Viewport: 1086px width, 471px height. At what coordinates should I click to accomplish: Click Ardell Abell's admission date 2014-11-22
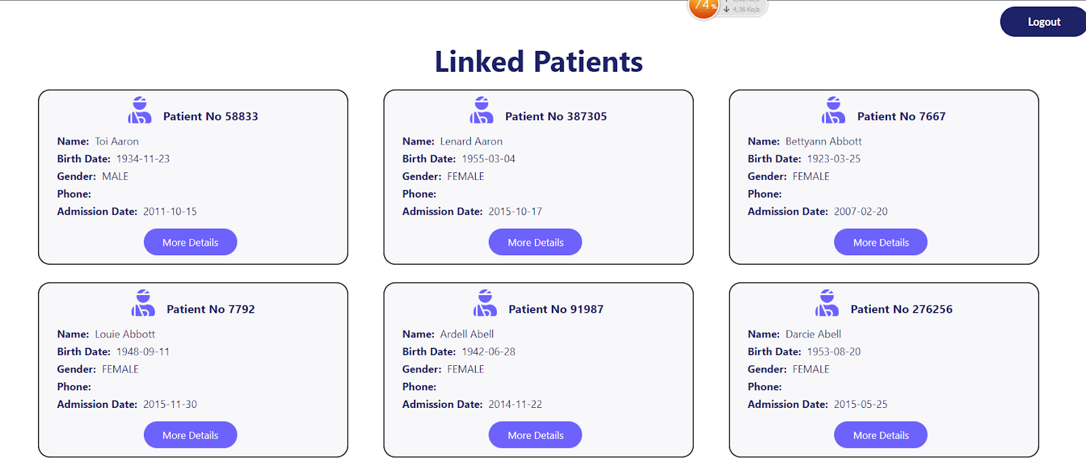point(515,404)
